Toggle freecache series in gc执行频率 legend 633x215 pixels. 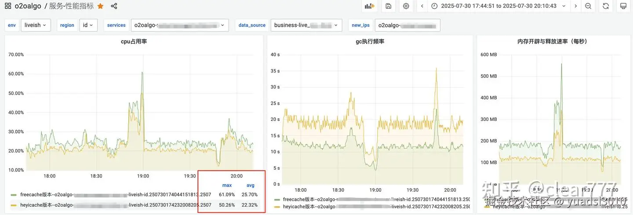(376, 199)
